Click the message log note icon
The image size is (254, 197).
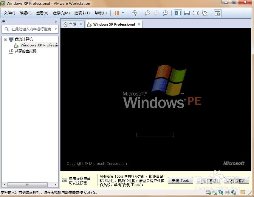tap(243, 192)
